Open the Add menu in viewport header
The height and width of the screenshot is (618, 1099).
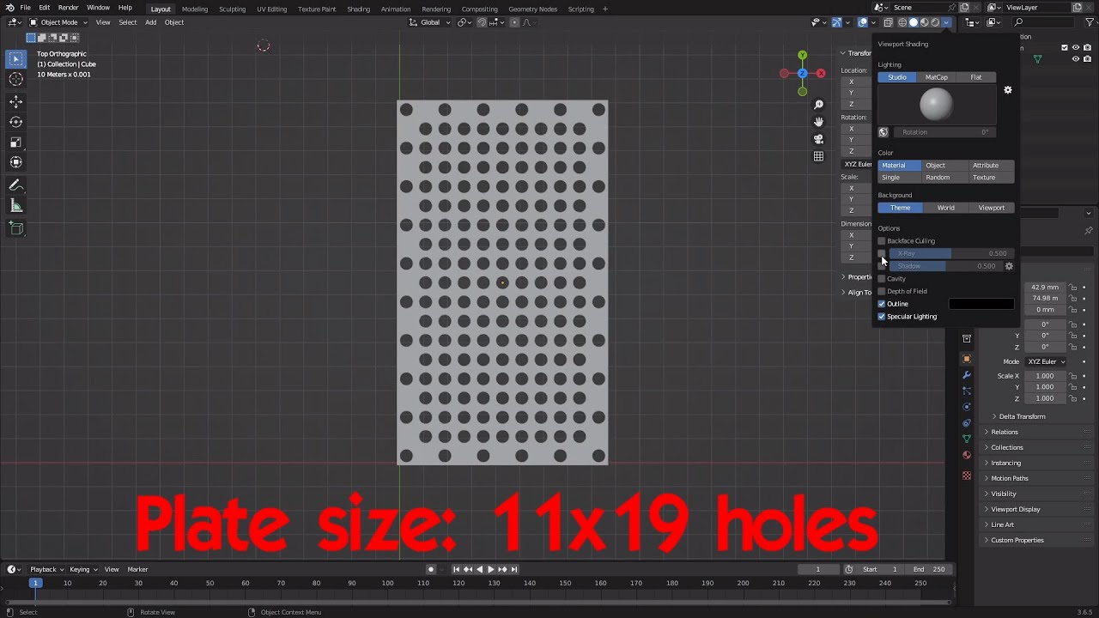click(x=150, y=22)
